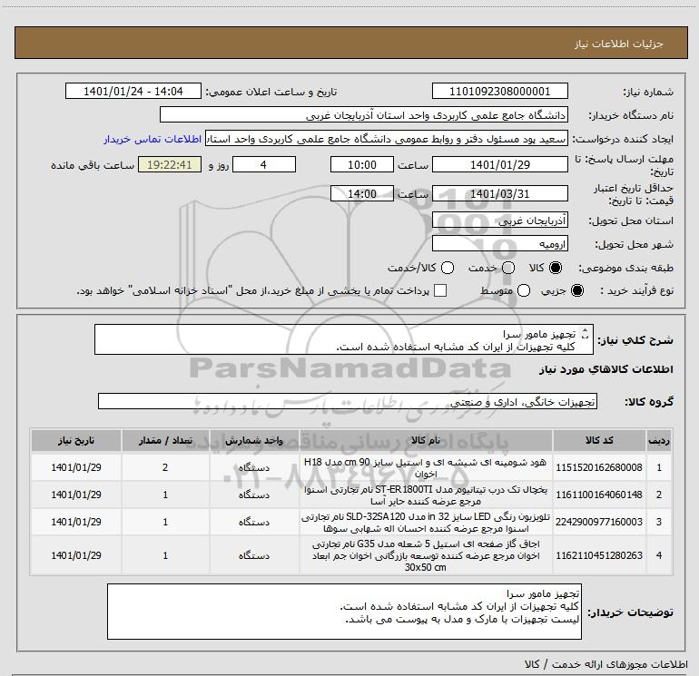The image size is (699, 676).
Task: Click the delivery province field آذربایجان غربی
Action: (x=499, y=220)
